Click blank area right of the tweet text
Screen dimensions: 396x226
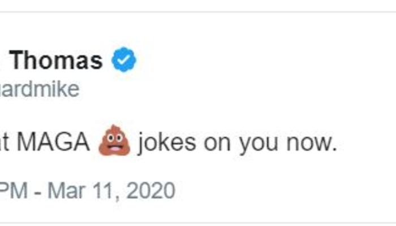pos(365,143)
